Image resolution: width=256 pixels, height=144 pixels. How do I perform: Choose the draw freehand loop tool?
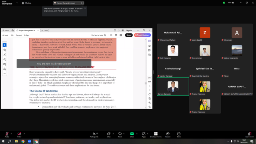point(4,60)
